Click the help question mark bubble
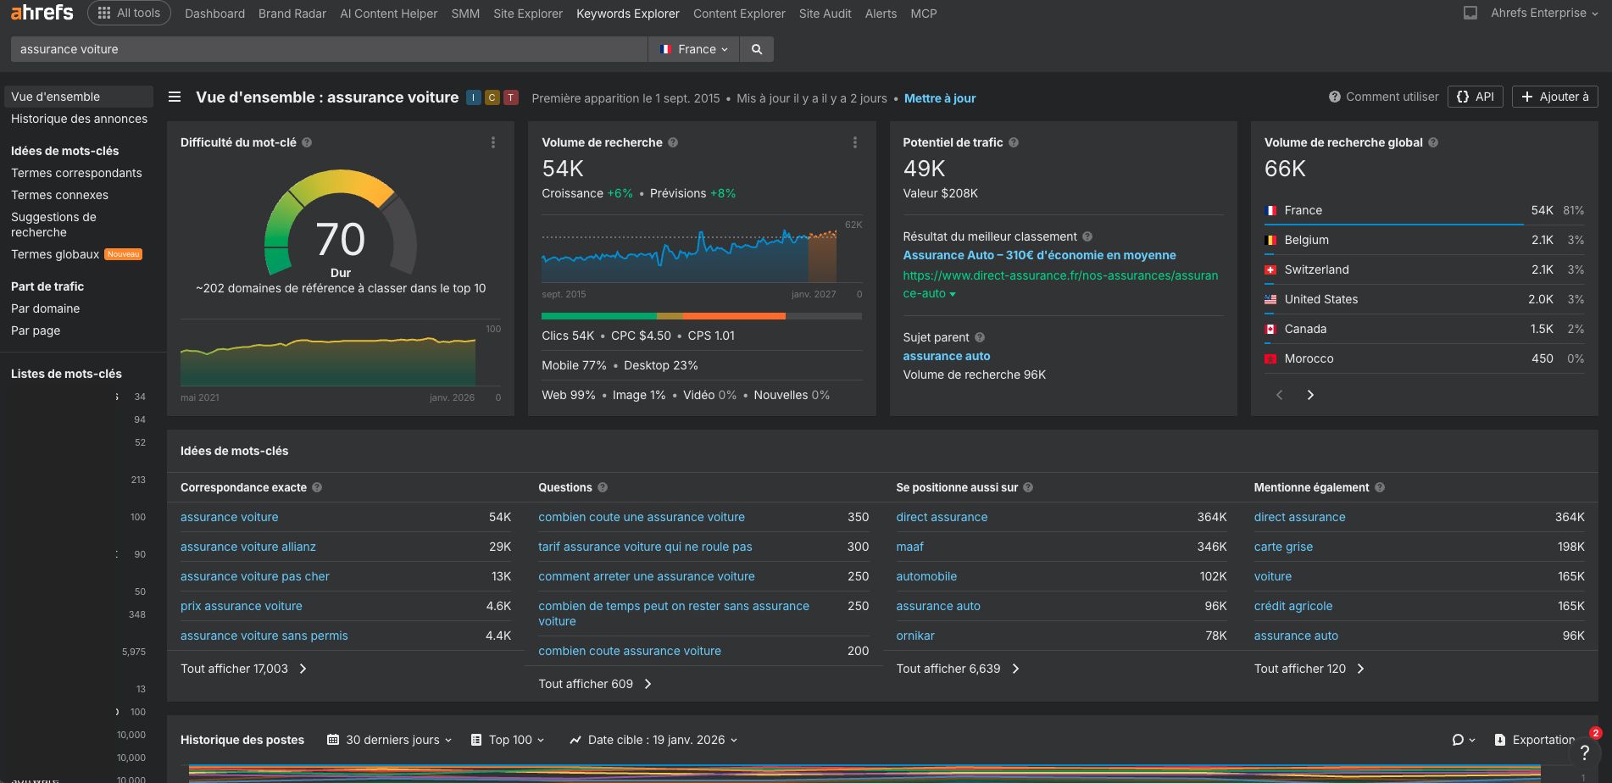 [x=1585, y=751]
